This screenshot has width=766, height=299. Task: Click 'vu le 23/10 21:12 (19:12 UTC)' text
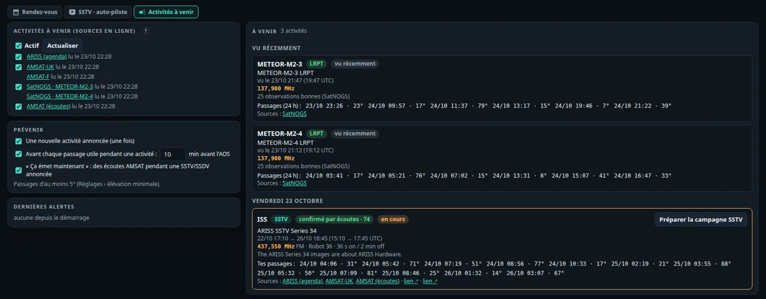(x=296, y=150)
